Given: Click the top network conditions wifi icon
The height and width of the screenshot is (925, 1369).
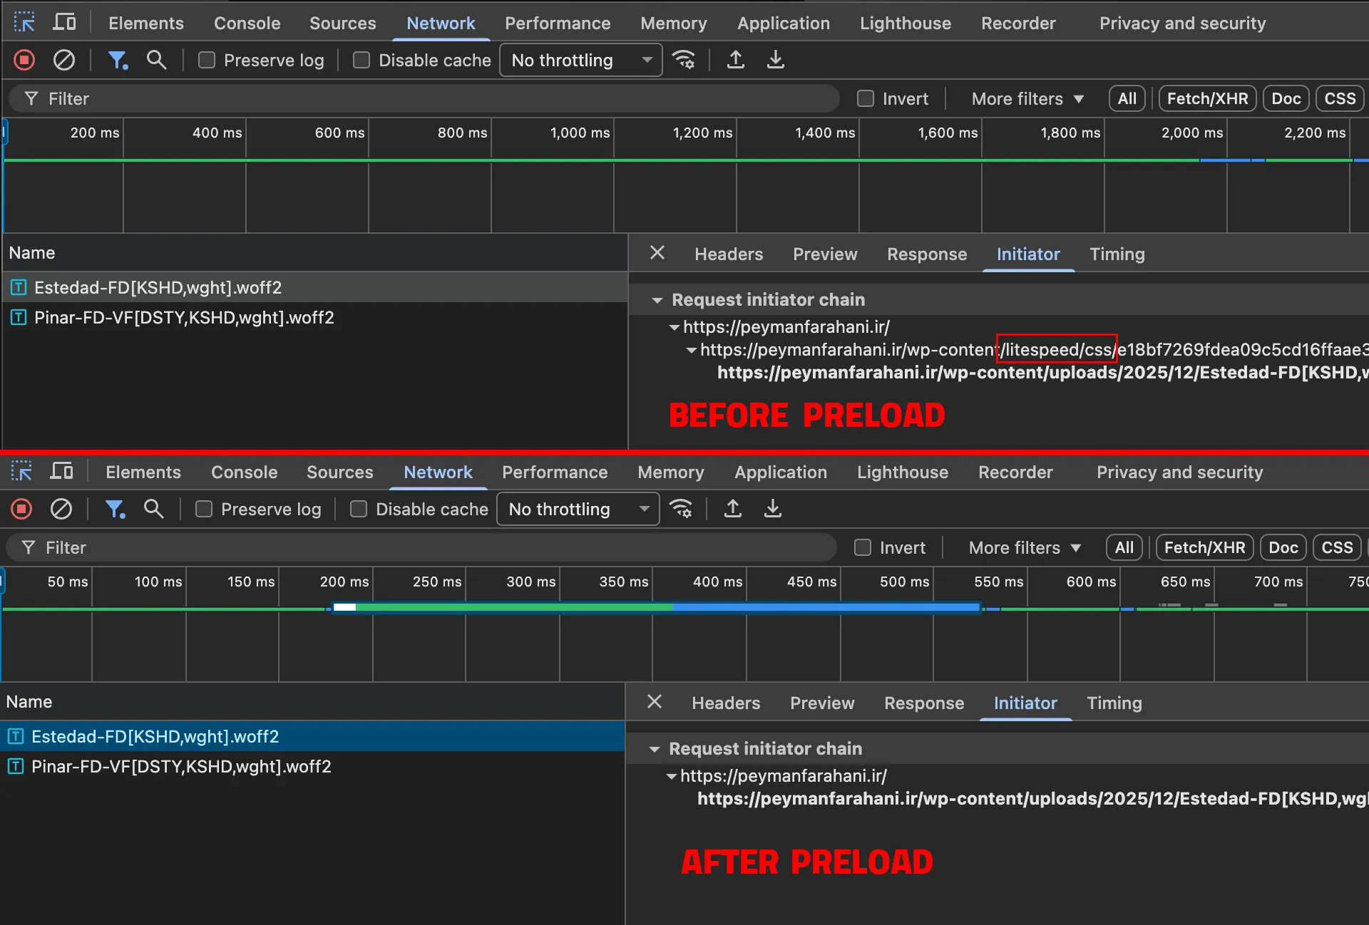Looking at the screenshot, I should point(684,60).
